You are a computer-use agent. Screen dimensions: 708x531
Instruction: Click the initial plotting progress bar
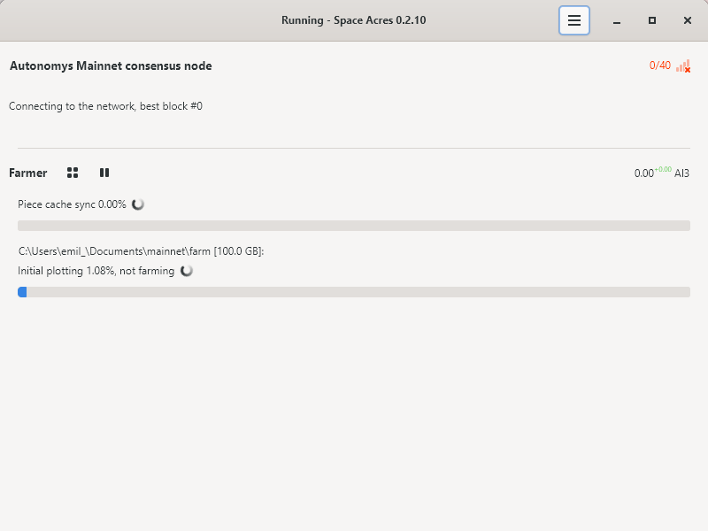(354, 292)
